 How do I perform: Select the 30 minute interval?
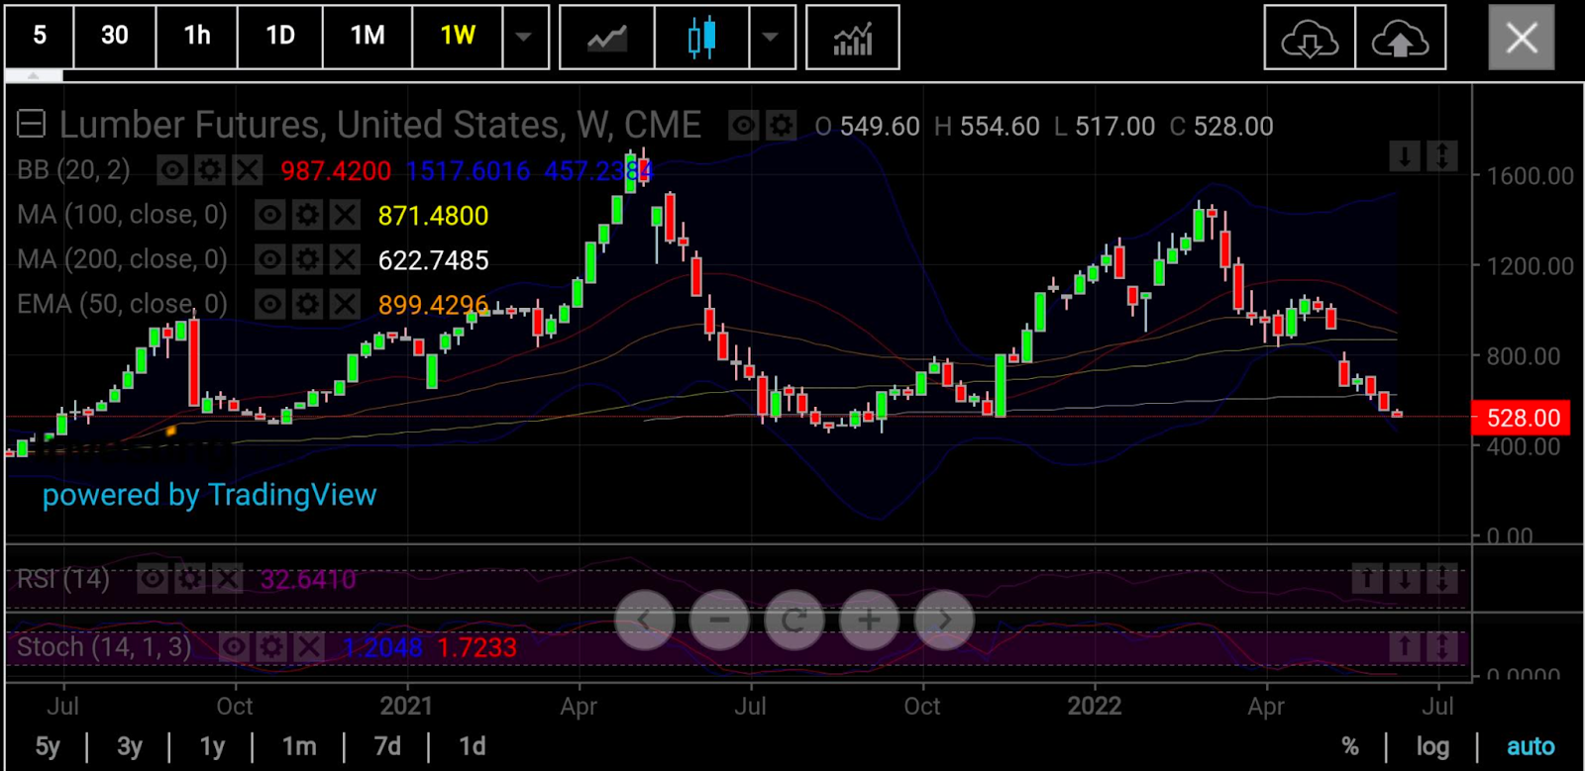(x=115, y=37)
